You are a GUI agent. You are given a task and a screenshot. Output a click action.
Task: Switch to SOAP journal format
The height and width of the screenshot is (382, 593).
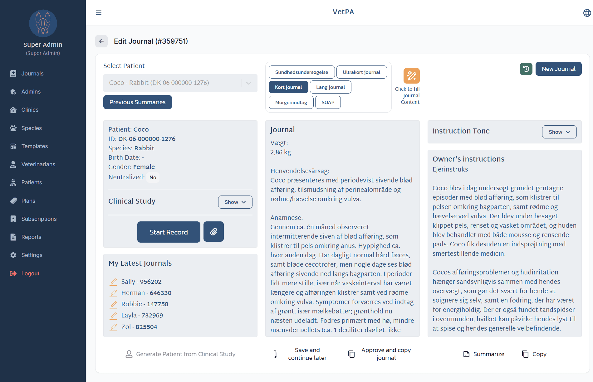[328, 102]
